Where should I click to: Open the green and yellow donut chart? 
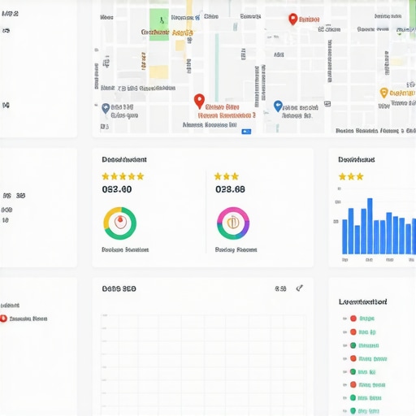click(x=120, y=223)
